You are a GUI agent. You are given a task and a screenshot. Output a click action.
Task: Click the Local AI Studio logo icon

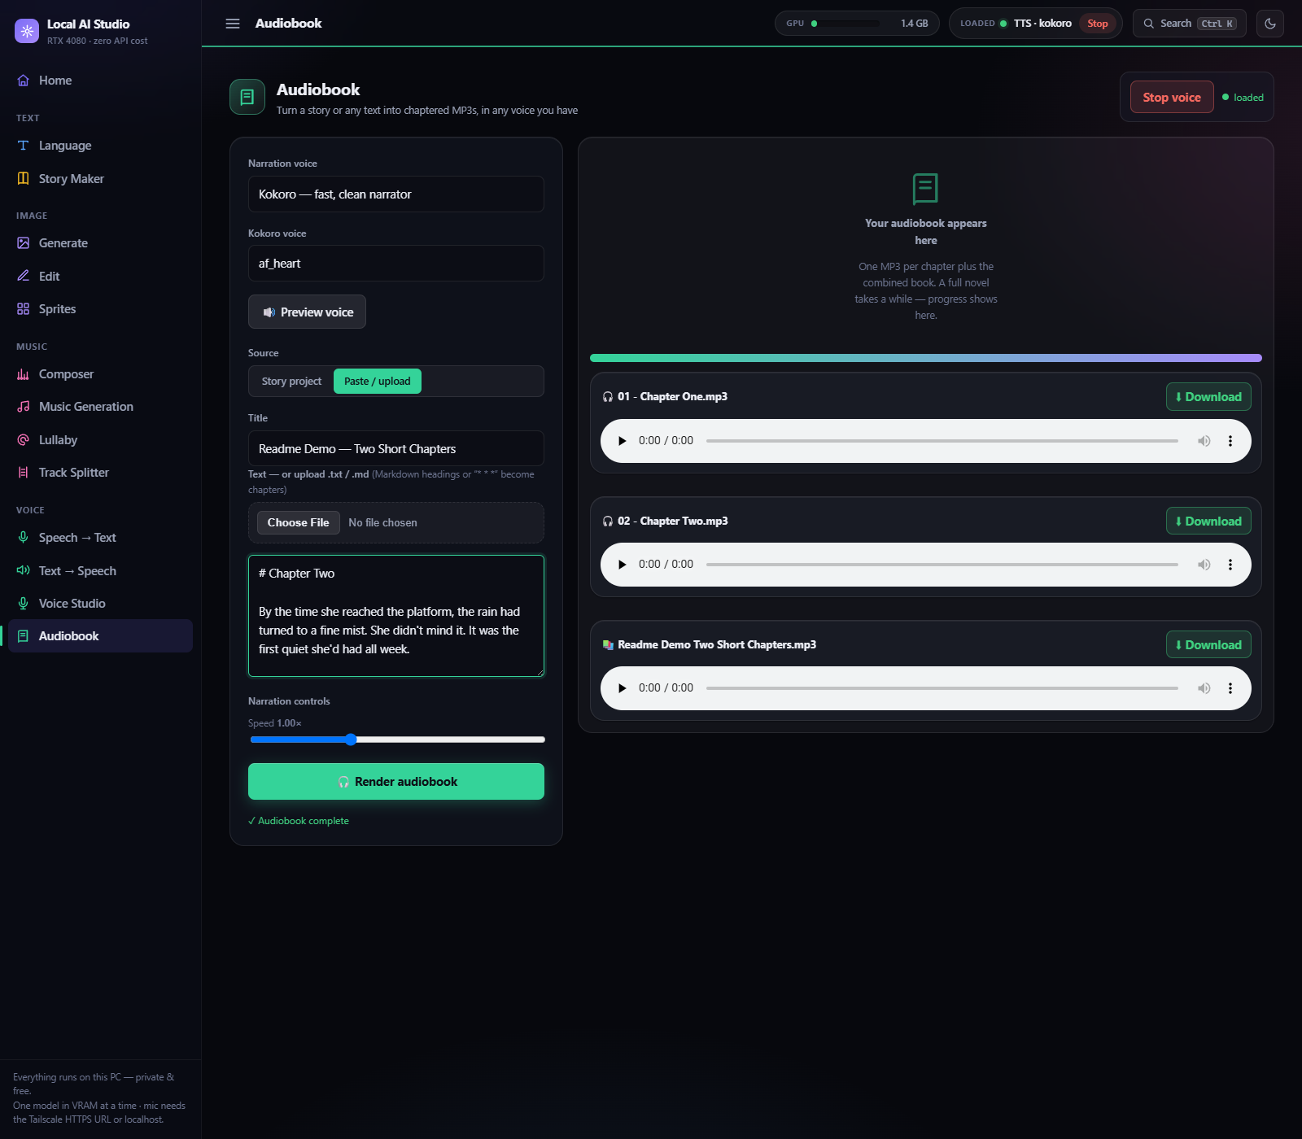tap(27, 31)
